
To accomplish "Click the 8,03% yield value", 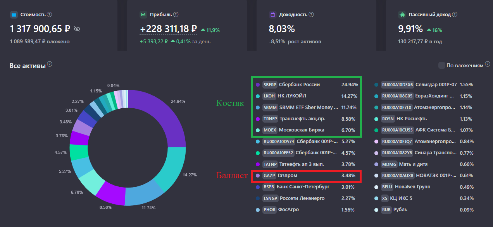I will [x=282, y=29].
